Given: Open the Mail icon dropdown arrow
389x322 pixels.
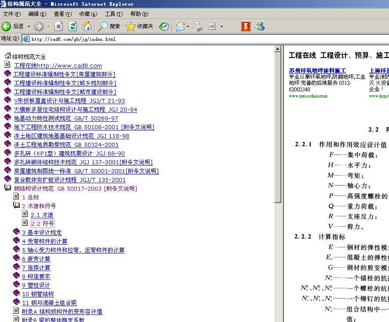Looking at the screenshot, I should click(188, 26).
